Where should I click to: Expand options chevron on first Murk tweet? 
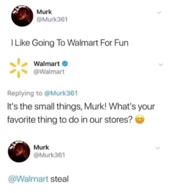(x=159, y=12)
